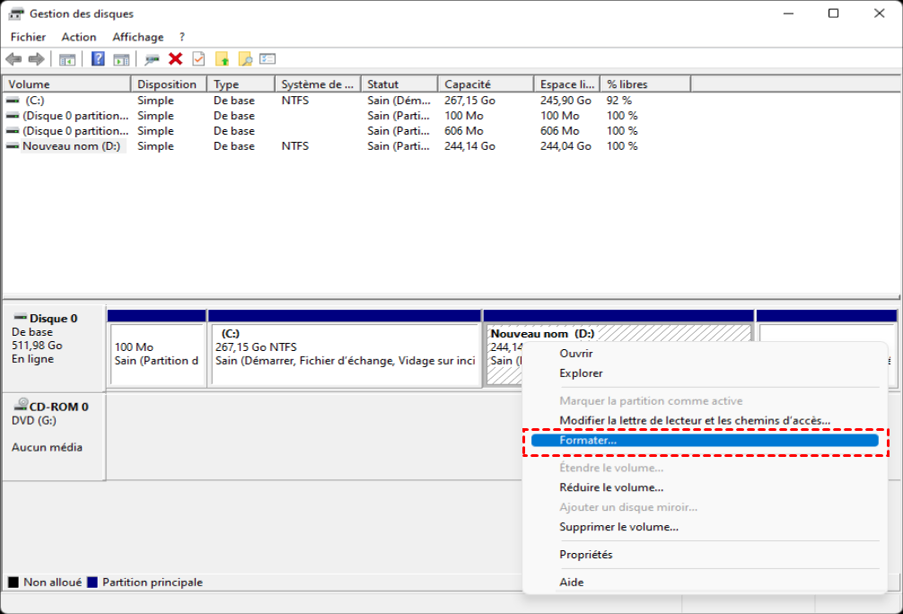Click the disk connection toolbar icon
903x614 pixels.
[x=153, y=59]
